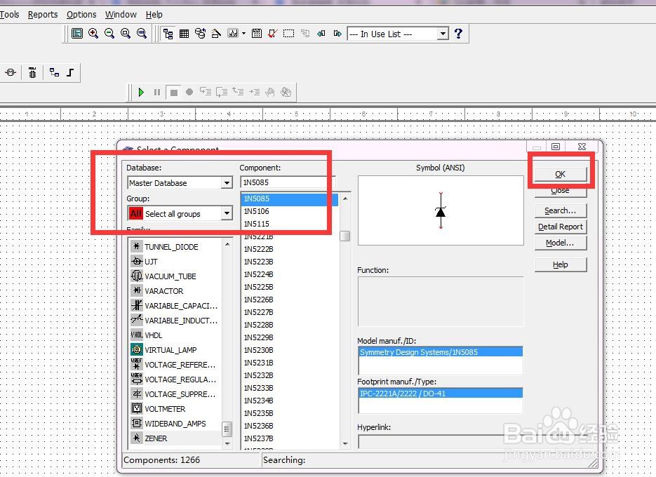Select component 1N5115 in the list
This screenshot has height=477, width=656.
(x=290, y=224)
